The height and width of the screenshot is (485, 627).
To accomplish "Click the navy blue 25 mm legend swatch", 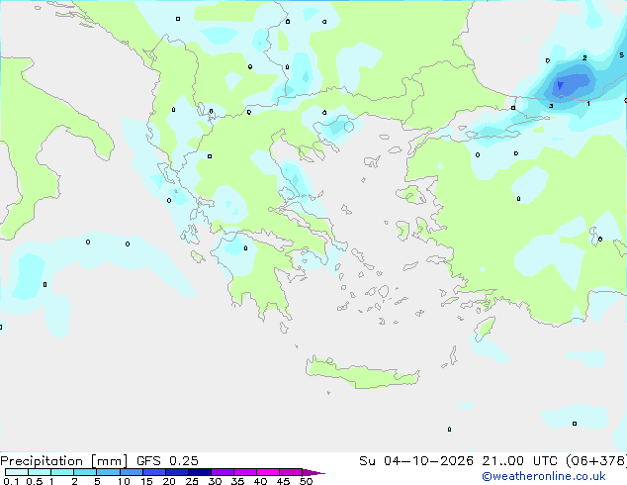I will coord(200,472).
